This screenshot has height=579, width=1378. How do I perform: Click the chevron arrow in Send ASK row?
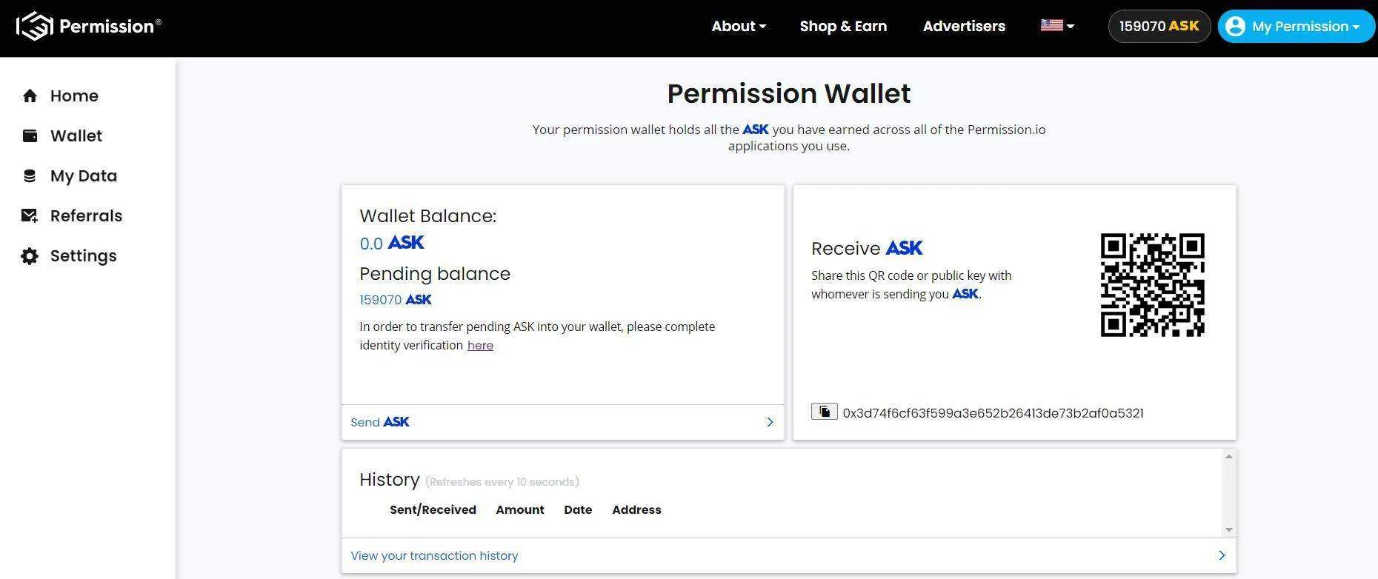pyautogui.click(x=770, y=422)
